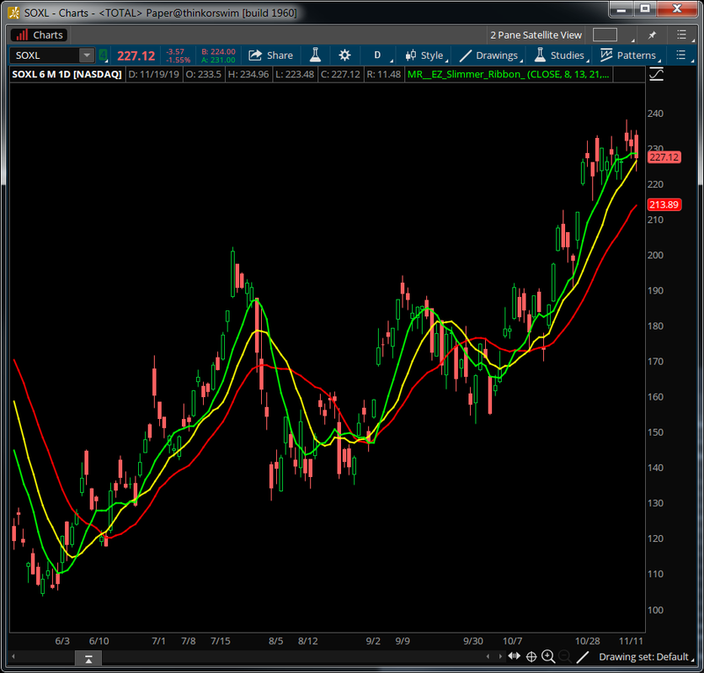Image resolution: width=704 pixels, height=673 pixels.
Task: Open chart settings gear icon
Action: tap(344, 56)
